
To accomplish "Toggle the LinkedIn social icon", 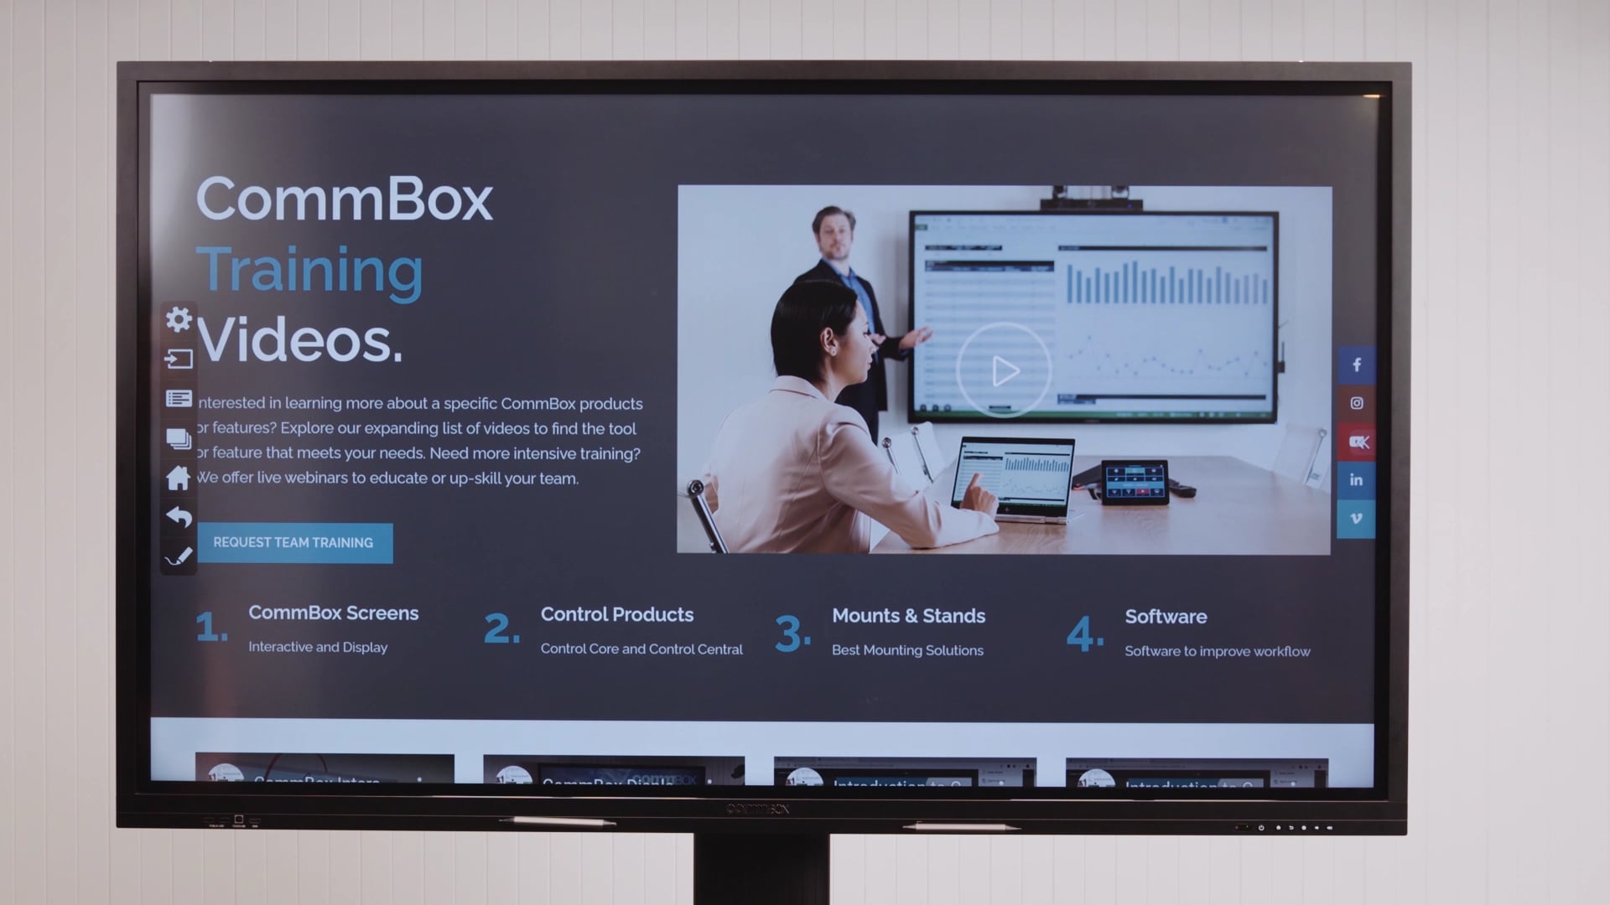I will click(1356, 478).
